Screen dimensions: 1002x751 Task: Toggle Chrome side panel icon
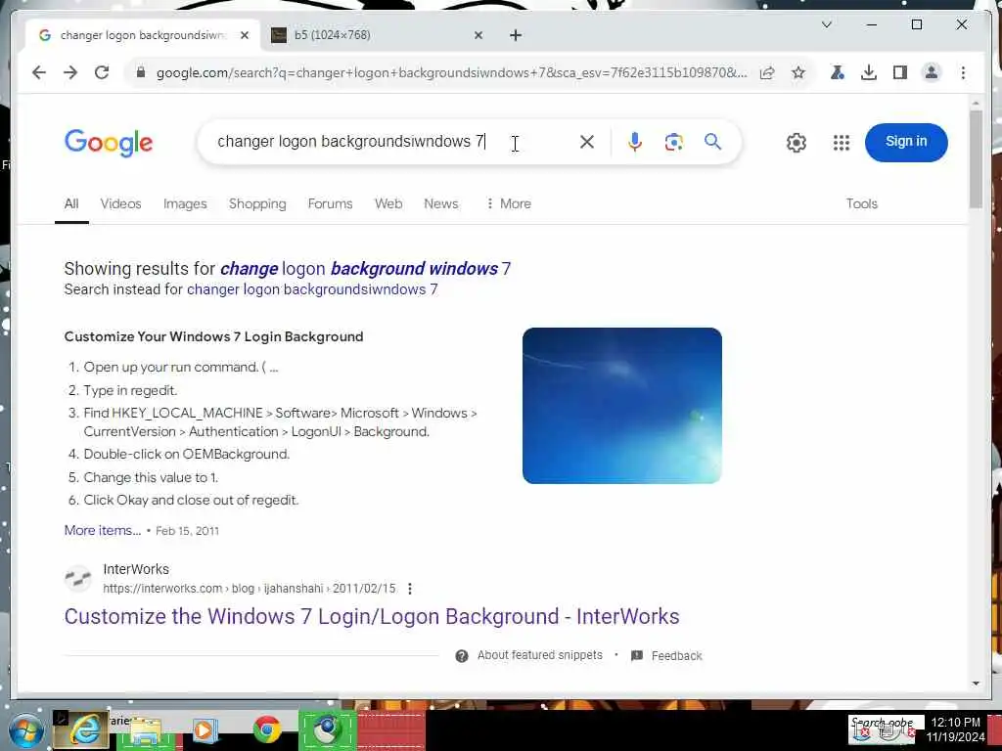coord(900,72)
